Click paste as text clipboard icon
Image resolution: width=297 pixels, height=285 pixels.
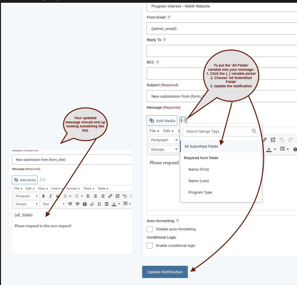coord(85,204)
